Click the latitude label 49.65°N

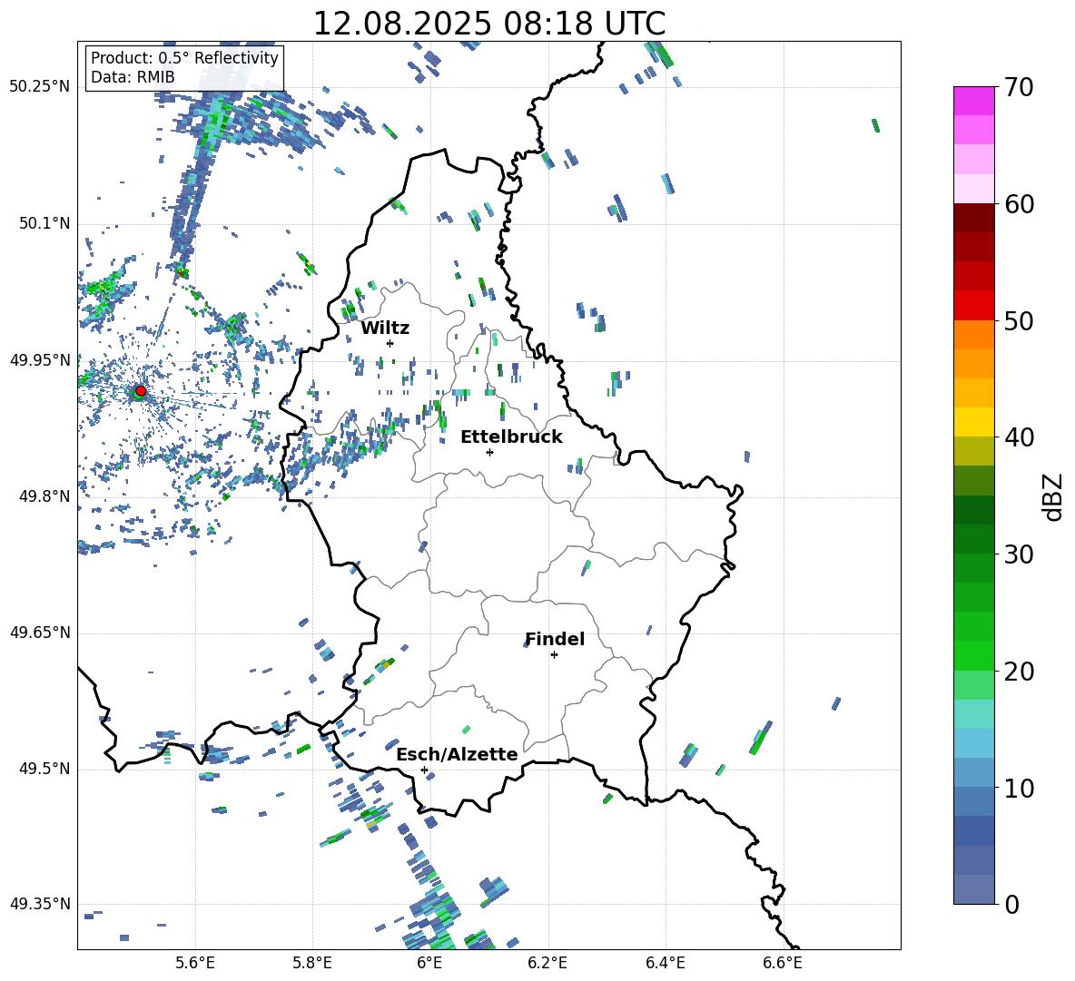[40, 632]
